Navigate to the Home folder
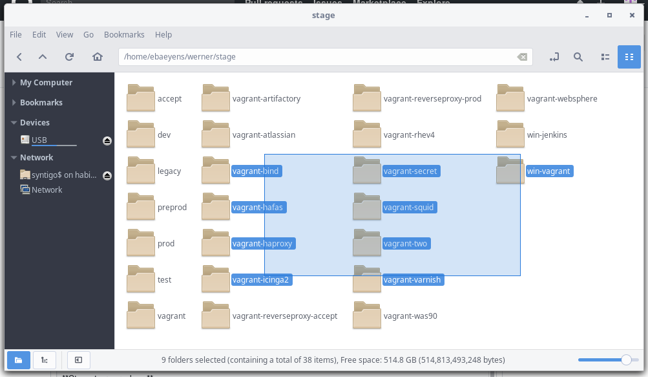 point(97,57)
